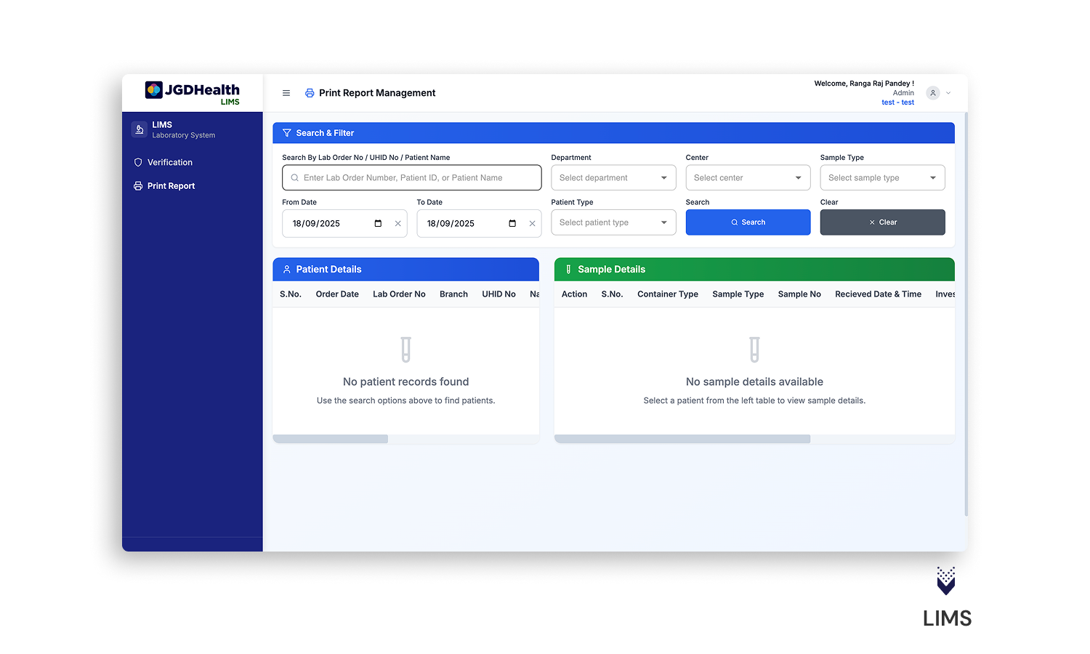Clear the To Date value with X icon
The image size is (1090, 654).
tap(533, 223)
